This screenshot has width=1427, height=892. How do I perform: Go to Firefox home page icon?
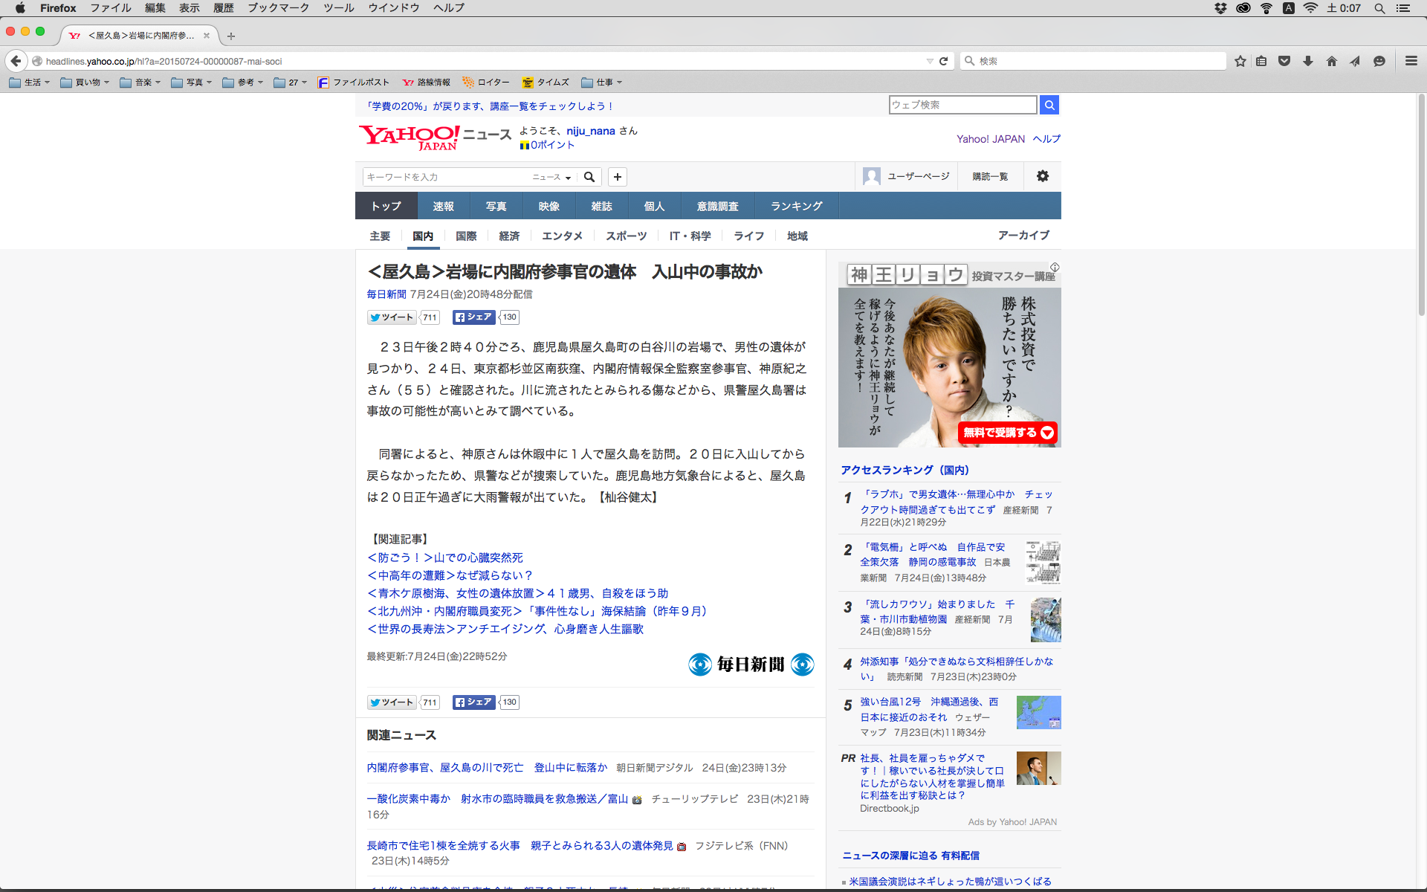pos(1331,61)
